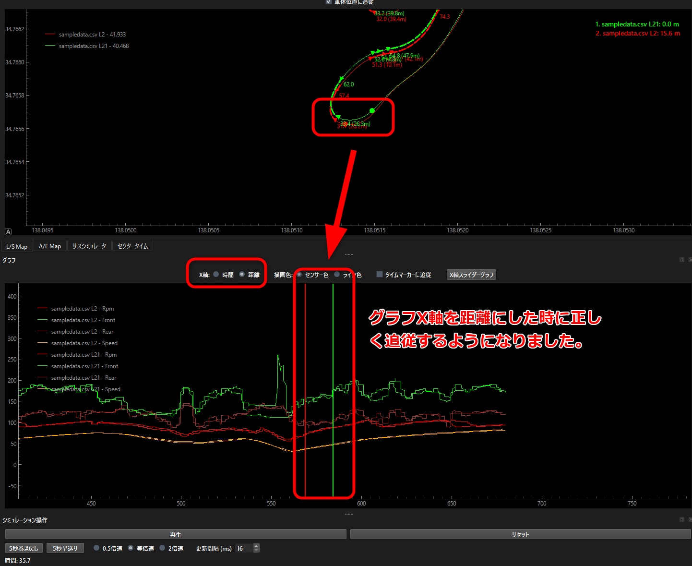
Task: Switch to the セクタータイム tab
Action: point(133,246)
